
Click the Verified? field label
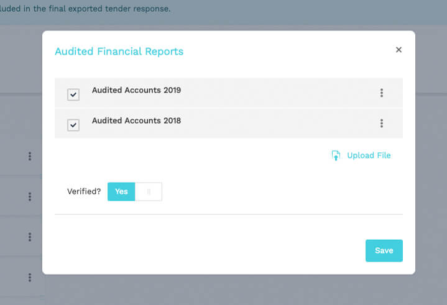point(84,191)
